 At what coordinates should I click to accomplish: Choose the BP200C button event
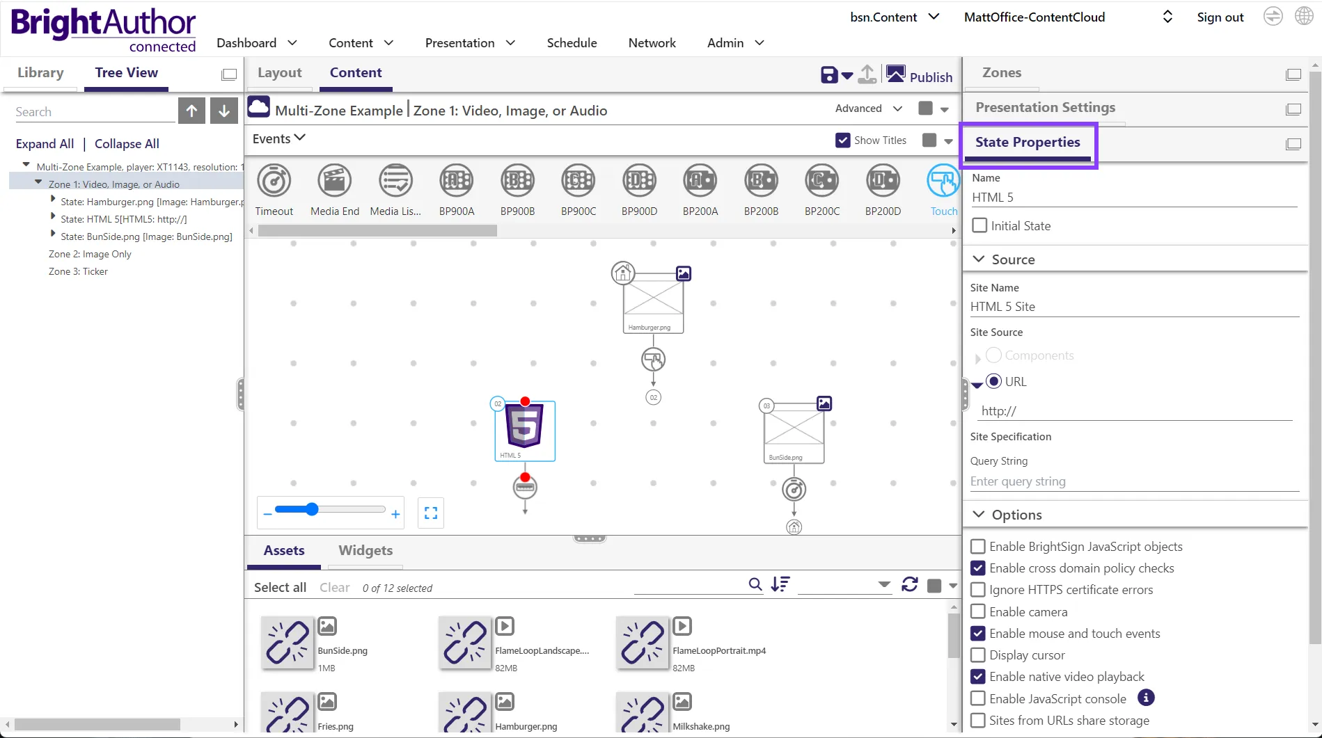(822, 181)
